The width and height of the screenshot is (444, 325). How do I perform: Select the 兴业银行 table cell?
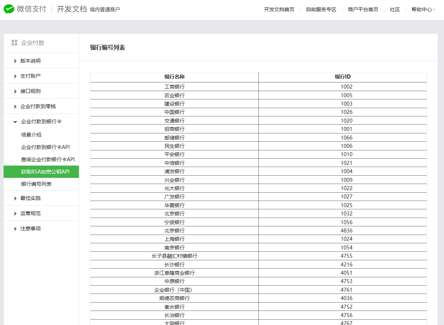174,180
